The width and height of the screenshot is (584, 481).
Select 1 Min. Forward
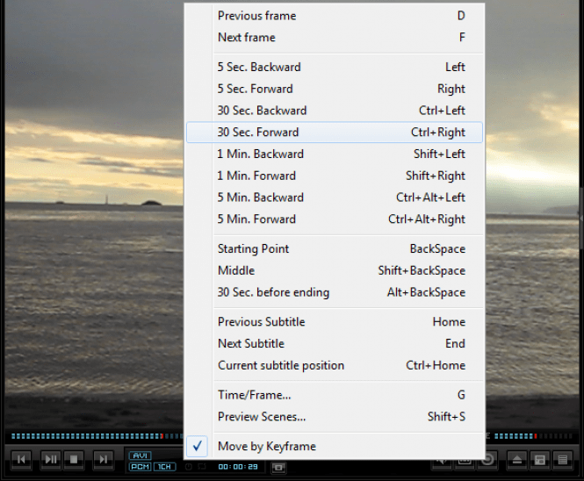coord(335,176)
